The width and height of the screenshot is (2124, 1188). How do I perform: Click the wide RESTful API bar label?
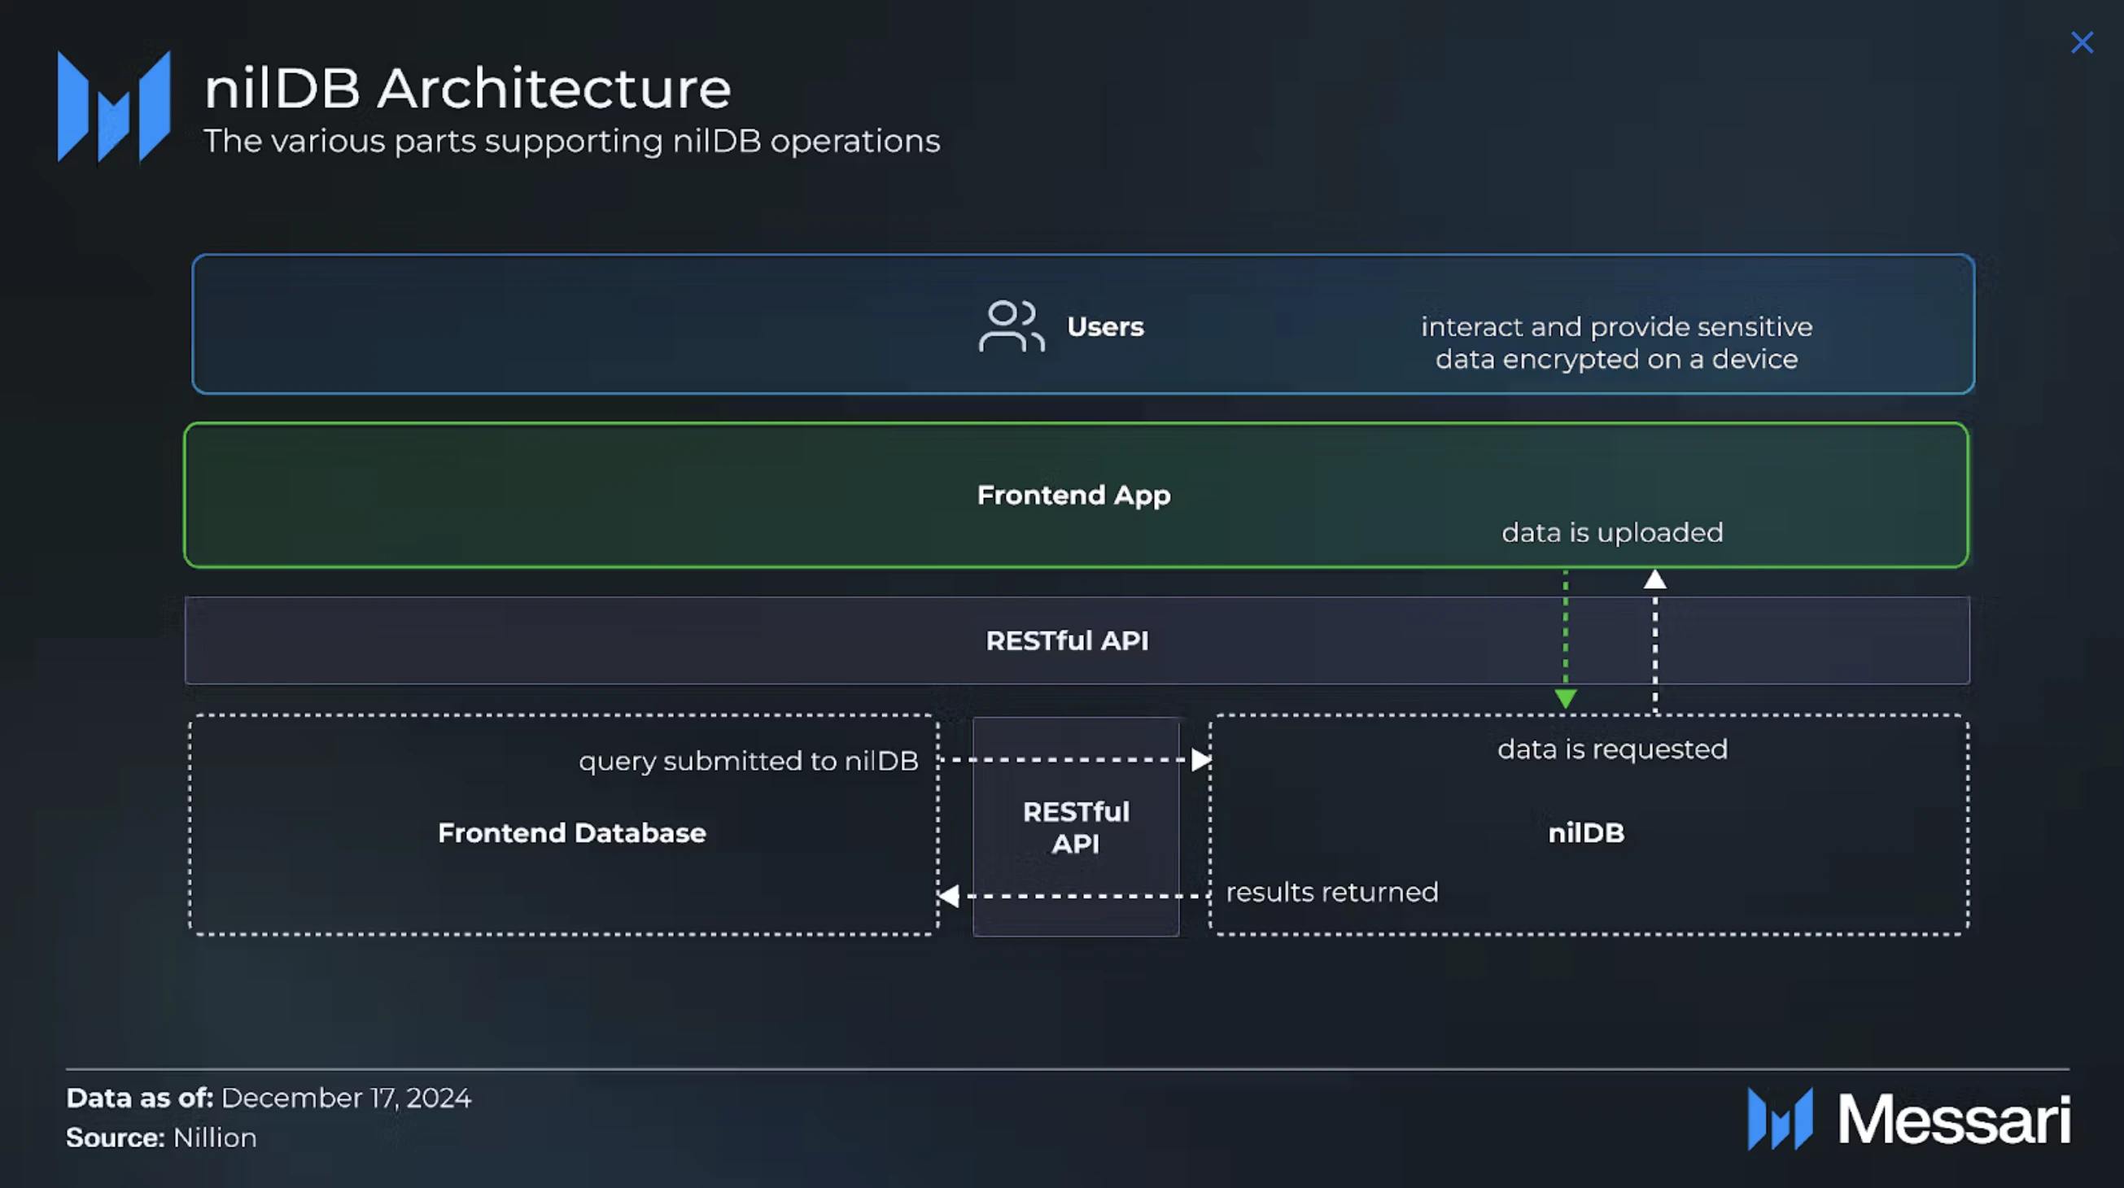1067,640
